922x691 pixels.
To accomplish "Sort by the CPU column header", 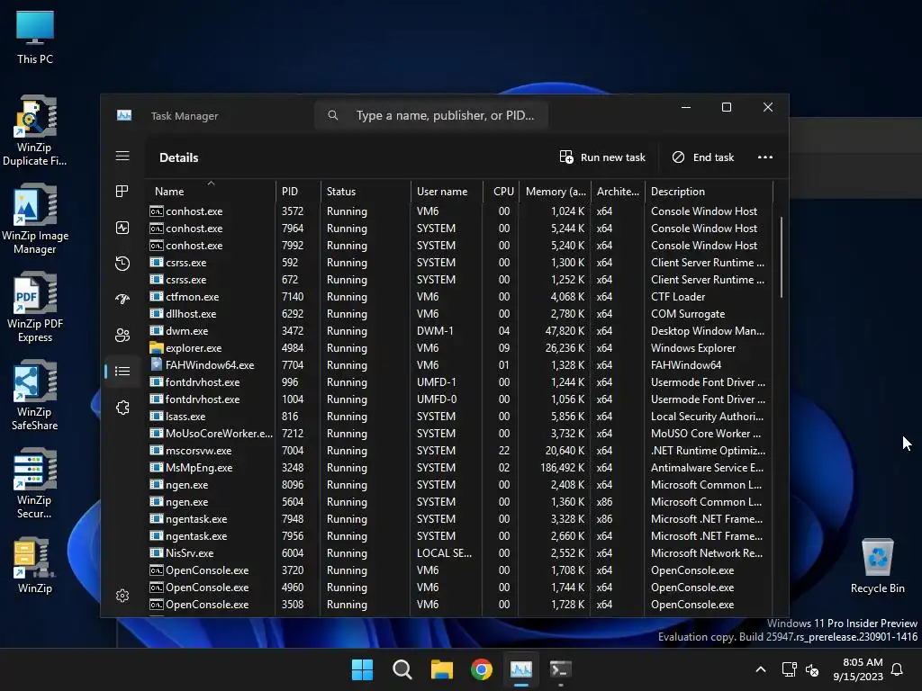I will [x=501, y=192].
